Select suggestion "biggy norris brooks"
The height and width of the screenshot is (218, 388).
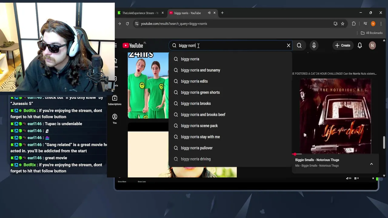click(x=230, y=104)
